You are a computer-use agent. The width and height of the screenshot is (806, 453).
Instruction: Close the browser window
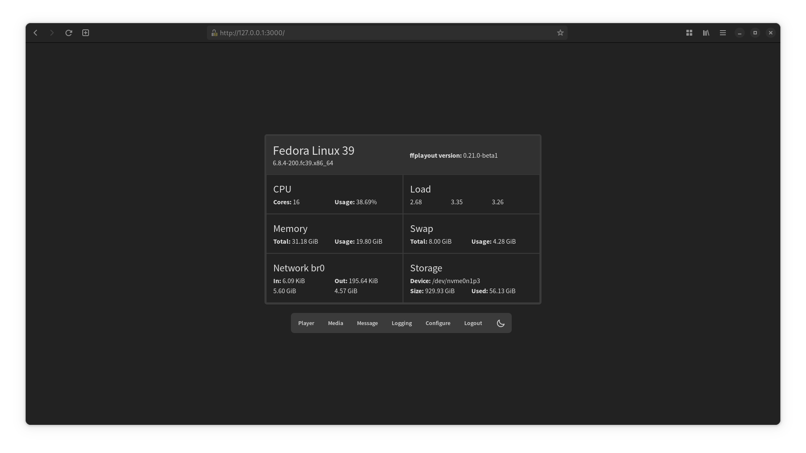point(771,33)
